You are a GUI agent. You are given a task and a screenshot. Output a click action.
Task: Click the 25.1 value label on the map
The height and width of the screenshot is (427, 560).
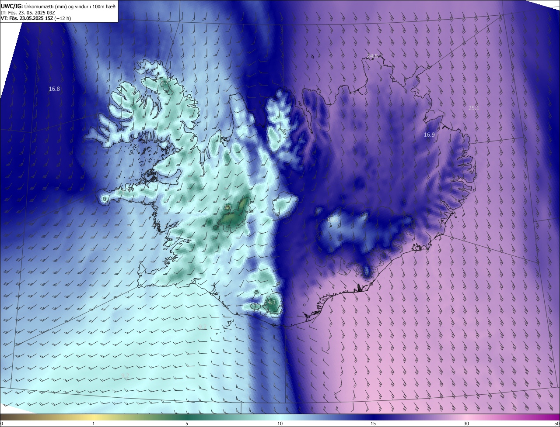(474, 108)
